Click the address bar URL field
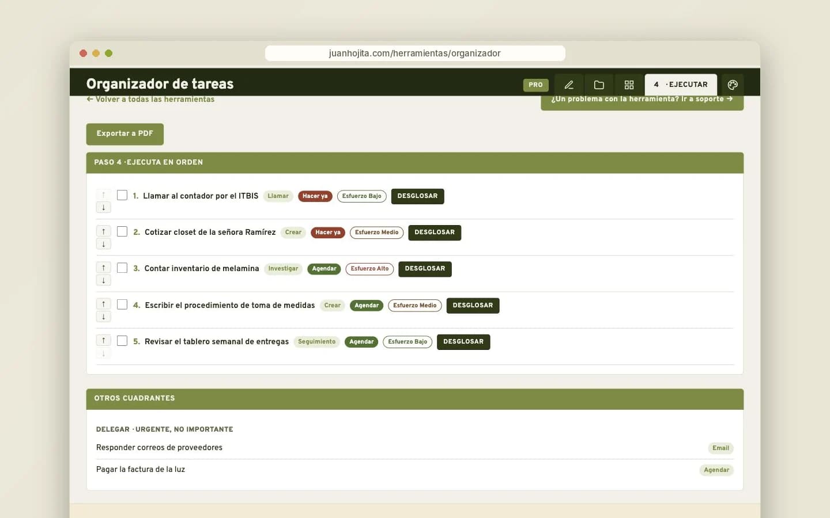Screen dimensions: 830x518 point(415,53)
